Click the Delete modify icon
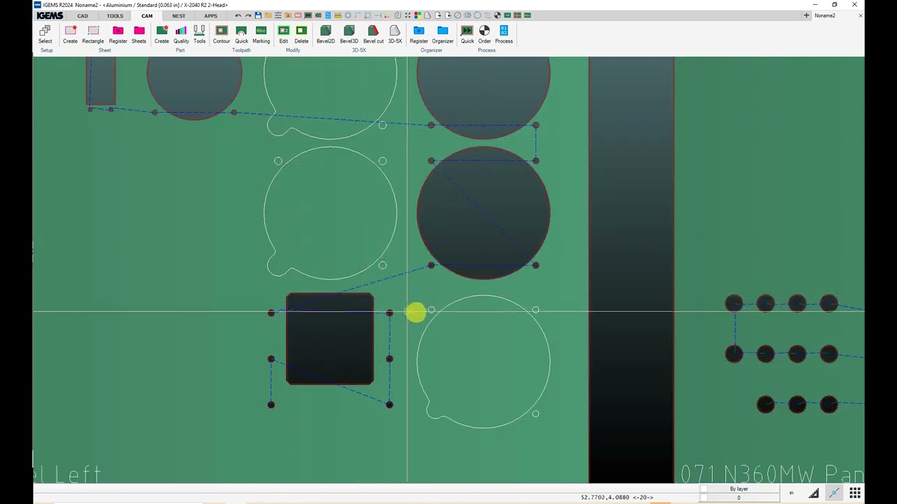 pyautogui.click(x=301, y=34)
